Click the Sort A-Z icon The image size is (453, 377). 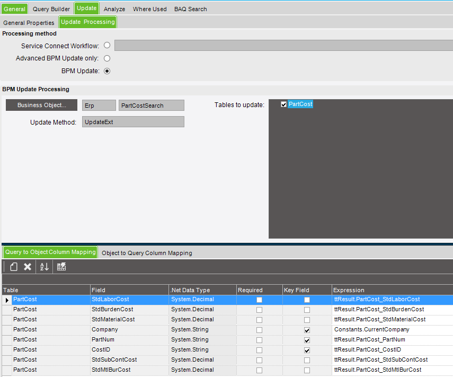tap(44, 267)
